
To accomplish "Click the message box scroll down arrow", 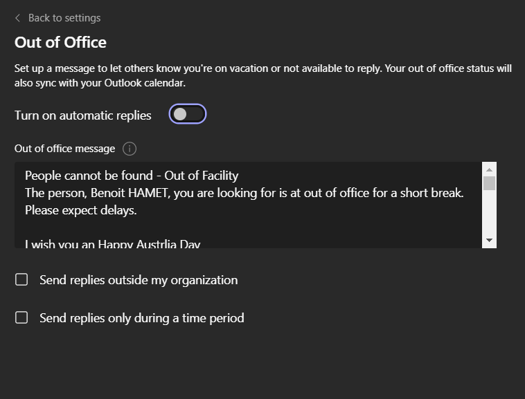I will [x=490, y=240].
